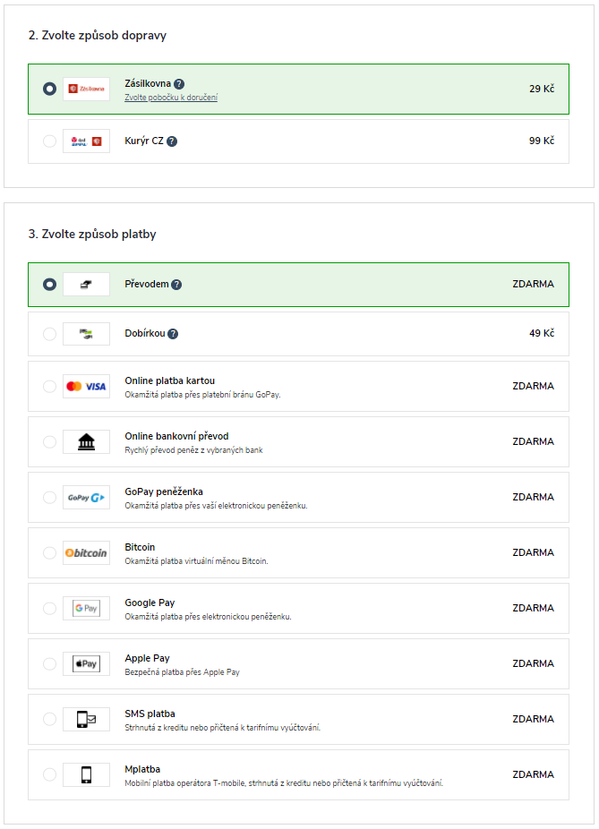
Task: Click the Google Pay logo
Action: tap(86, 609)
